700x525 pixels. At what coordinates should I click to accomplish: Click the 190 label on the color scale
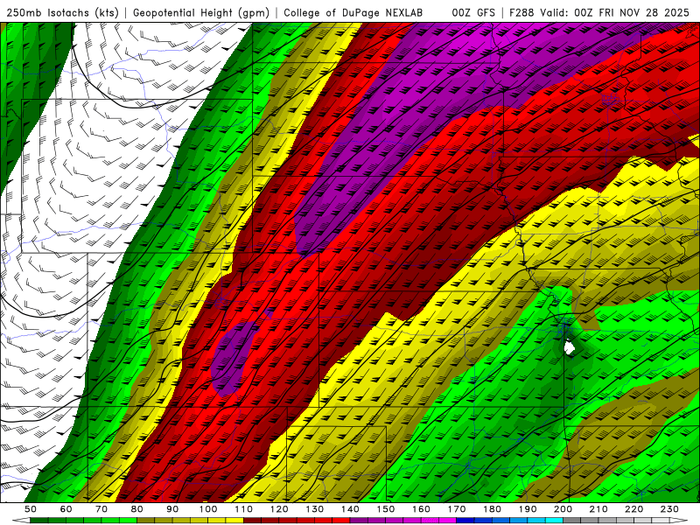[x=528, y=509]
